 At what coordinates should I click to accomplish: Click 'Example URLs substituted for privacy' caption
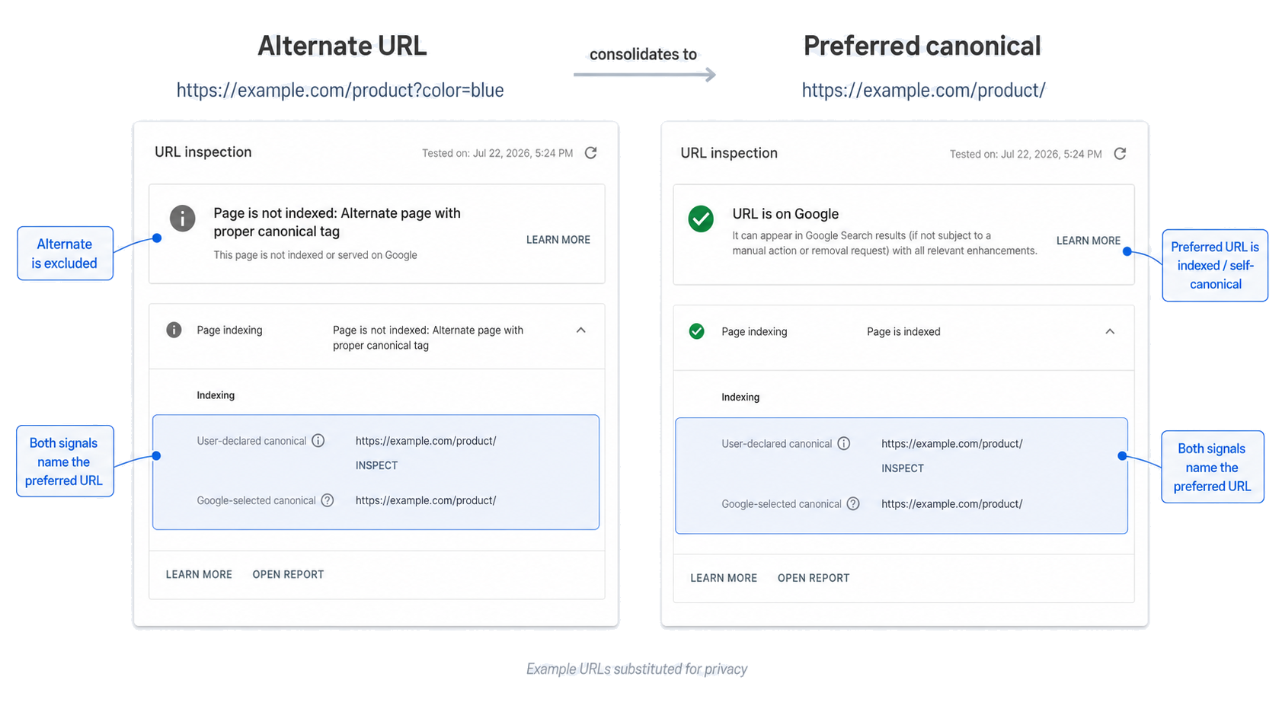[x=637, y=669]
